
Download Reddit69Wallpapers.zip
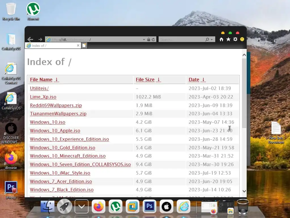56,105
